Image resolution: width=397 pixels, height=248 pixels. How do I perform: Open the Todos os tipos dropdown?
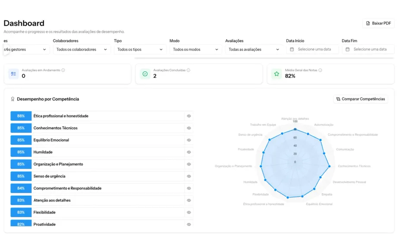[140, 50]
